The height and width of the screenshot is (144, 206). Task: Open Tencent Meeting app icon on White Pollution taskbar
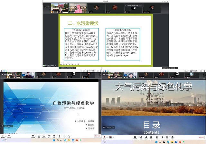tap(73, 140)
